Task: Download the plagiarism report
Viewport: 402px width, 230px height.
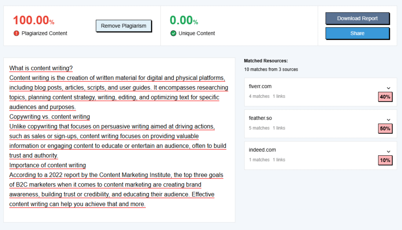Action: pos(357,18)
